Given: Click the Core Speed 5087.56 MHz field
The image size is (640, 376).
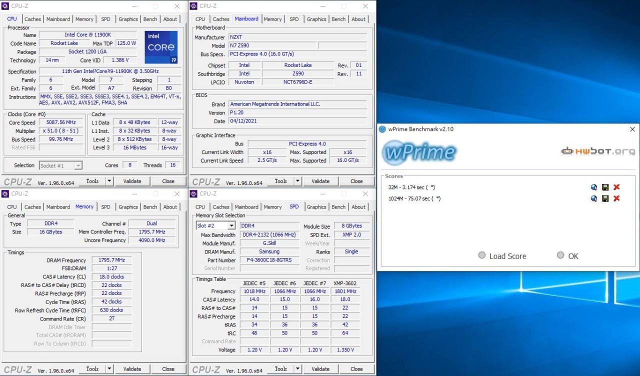Looking at the screenshot, I should click(x=61, y=122).
